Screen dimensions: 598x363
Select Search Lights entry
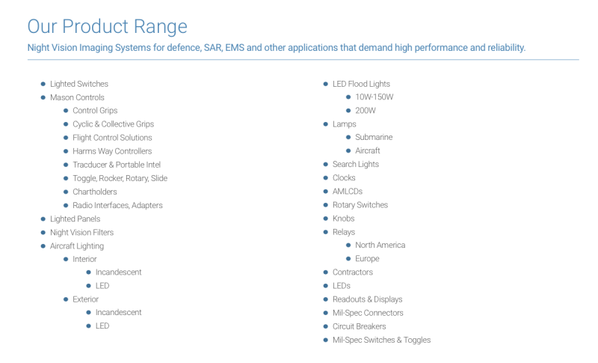(x=356, y=164)
